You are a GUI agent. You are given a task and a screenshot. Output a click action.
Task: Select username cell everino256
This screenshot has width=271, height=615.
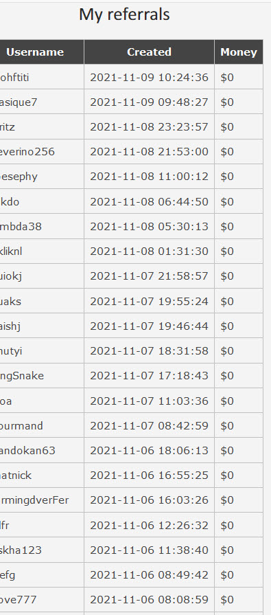[42, 151]
